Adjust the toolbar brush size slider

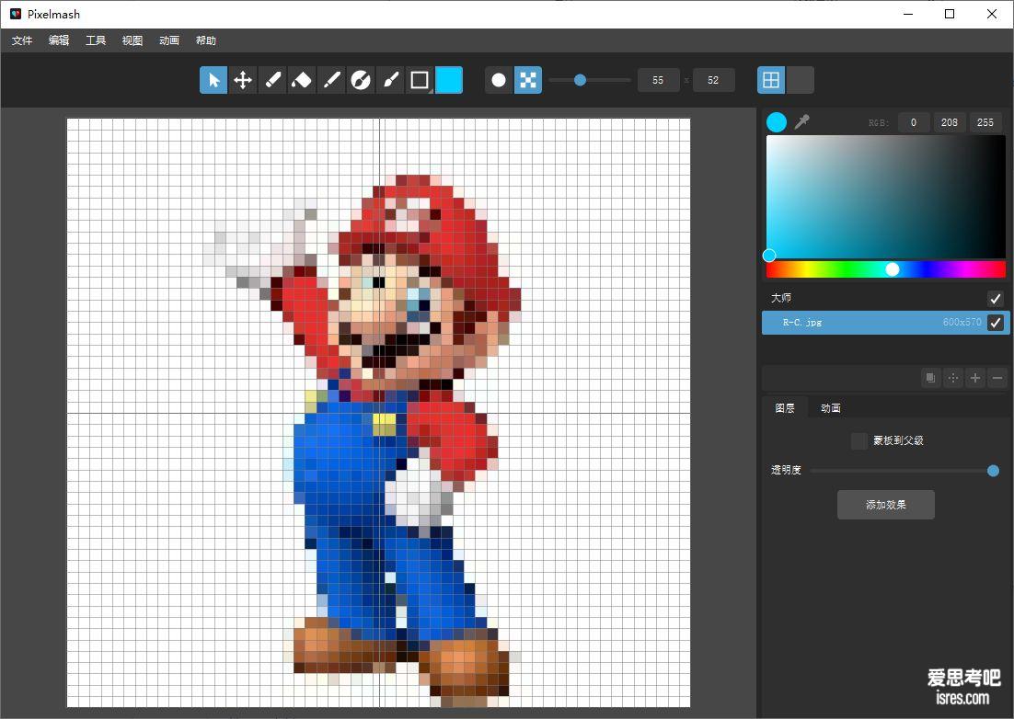(x=590, y=80)
